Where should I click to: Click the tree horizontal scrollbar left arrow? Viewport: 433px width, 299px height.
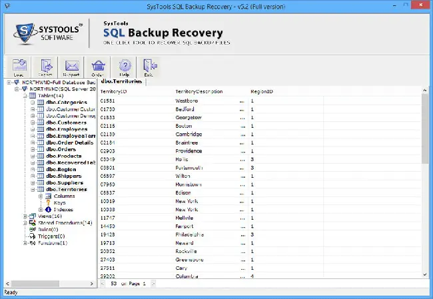(x=7, y=284)
